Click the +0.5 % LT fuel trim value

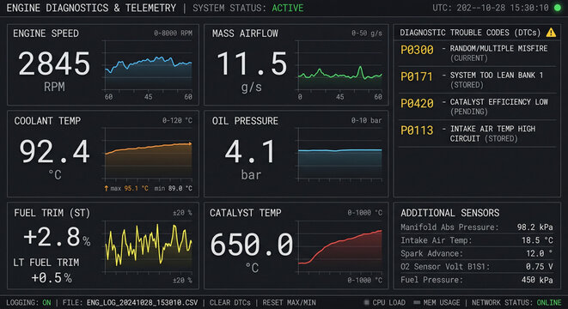click(x=52, y=278)
